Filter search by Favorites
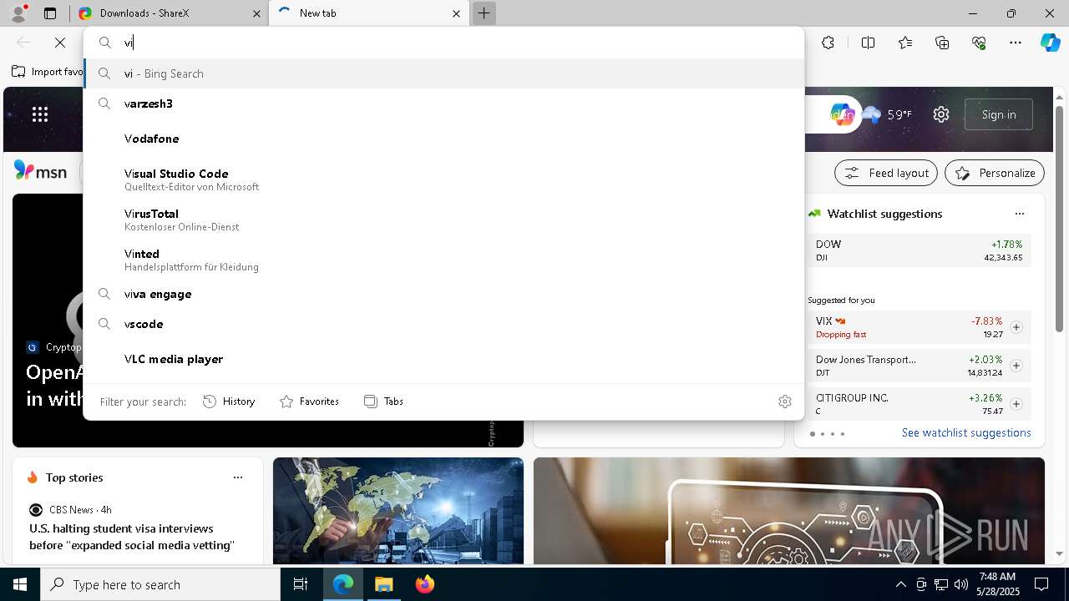The width and height of the screenshot is (1069, 601). pos(309,402)
